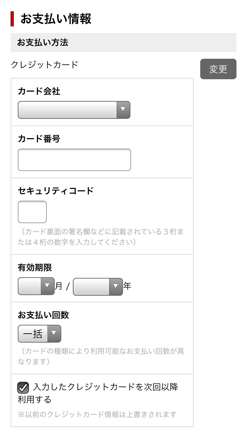Open the カード会社 dropdown
Viewport: 247px width, 437px height.
[74, 110]
